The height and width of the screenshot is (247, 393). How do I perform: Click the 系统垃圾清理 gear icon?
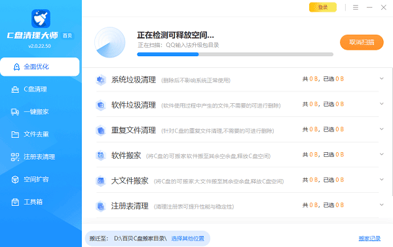101,80
